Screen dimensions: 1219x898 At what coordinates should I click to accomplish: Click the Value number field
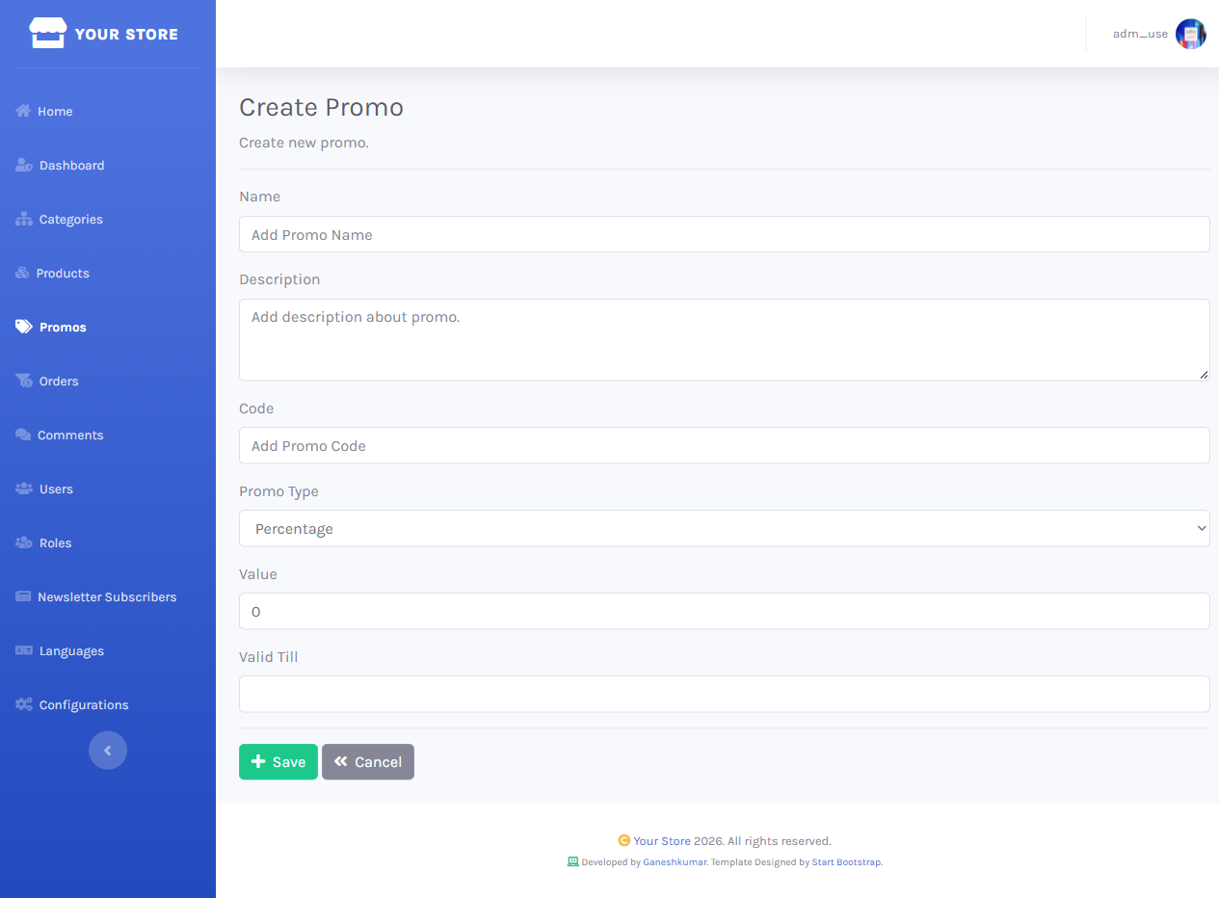(724, 611)
